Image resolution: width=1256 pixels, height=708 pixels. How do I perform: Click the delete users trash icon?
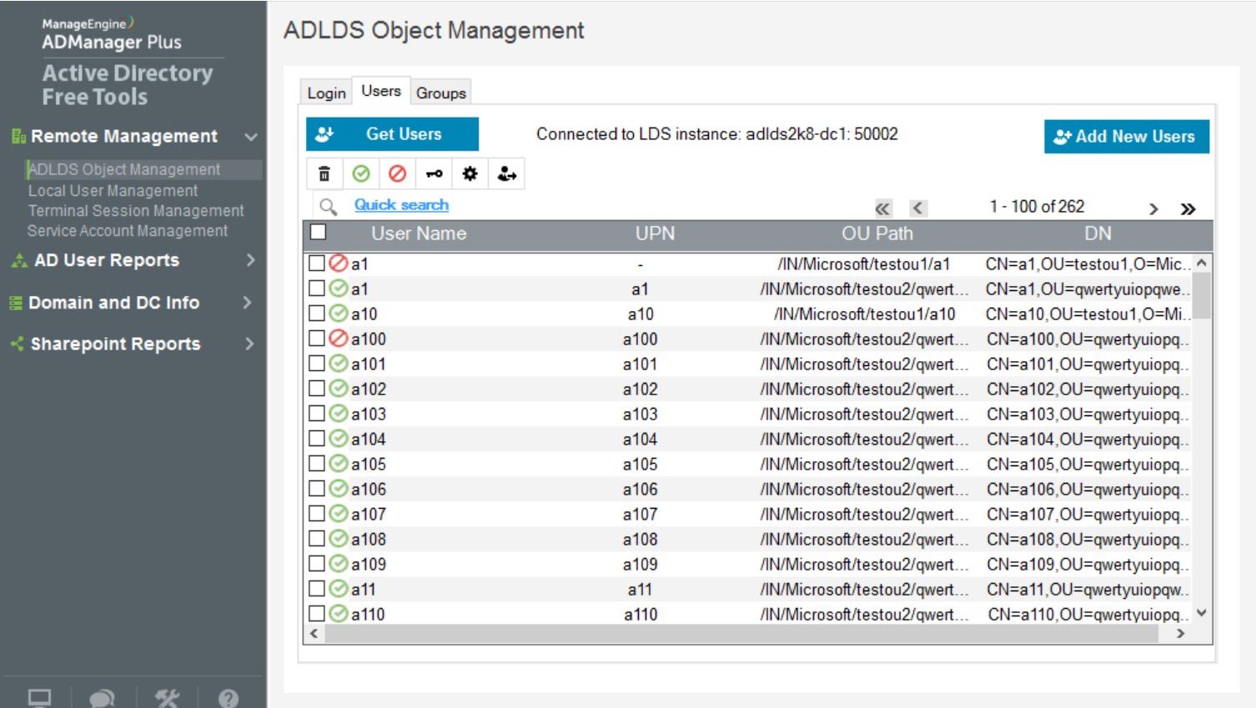click(324, 173)
